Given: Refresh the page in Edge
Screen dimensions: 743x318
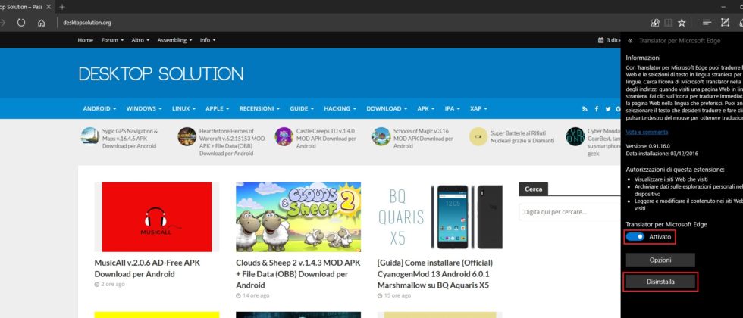Looking at the screenshot, I should [21, 22].
